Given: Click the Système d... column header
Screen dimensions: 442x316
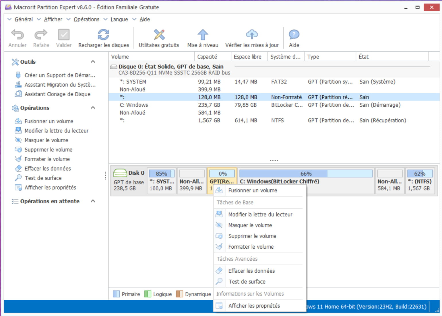Looking at the screenshot, I should 286,56.
